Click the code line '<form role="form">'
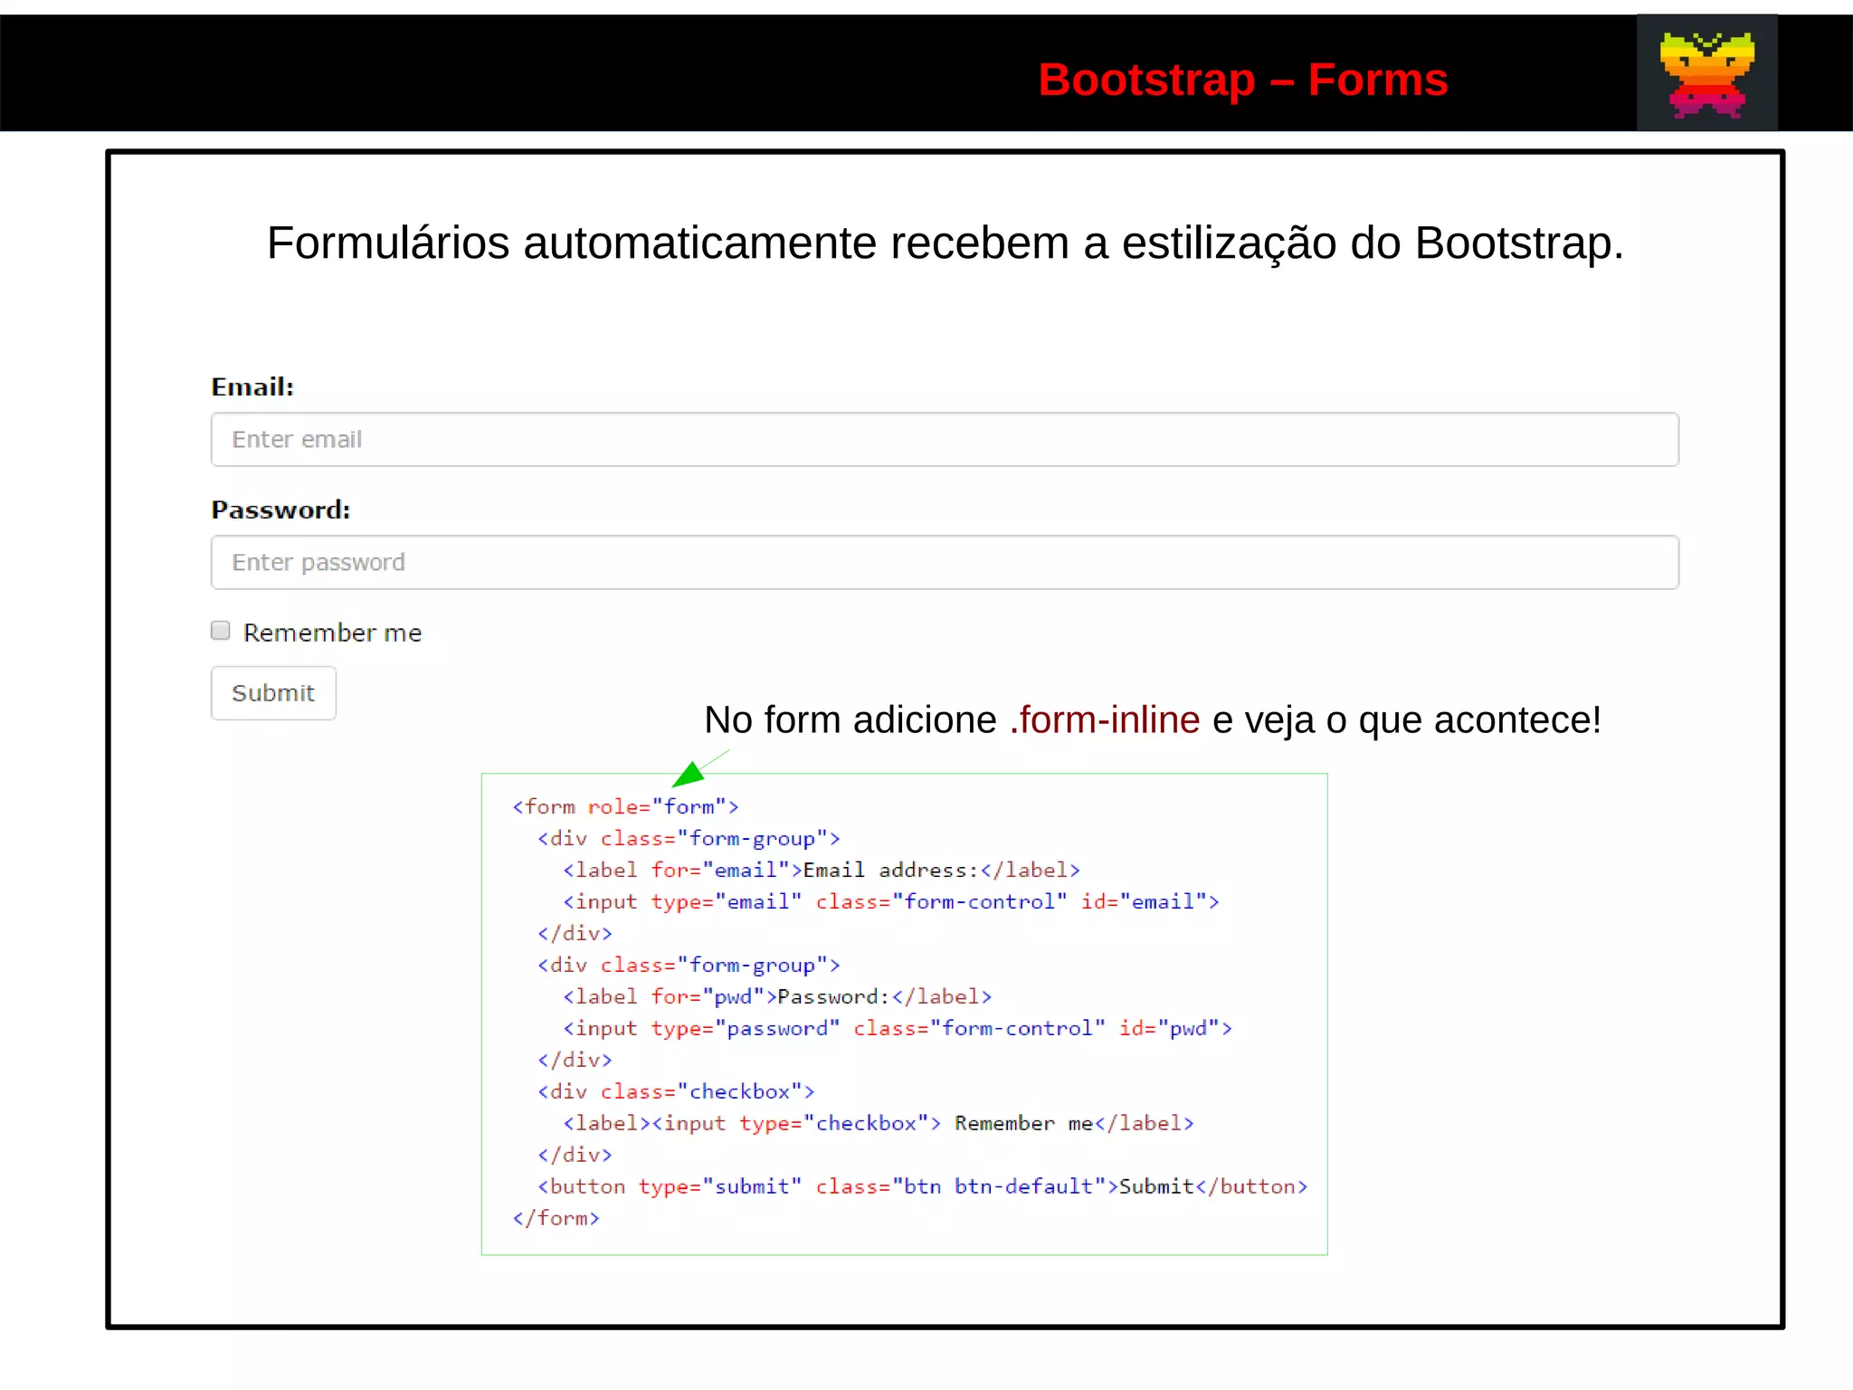The height and width of the screenshot is (1390, 1853). [625, 806]
